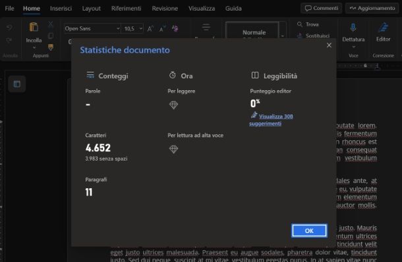This screenshot has width=402, height=262.
Task: Click OK in the statistics dialog
Action: pos(309,231)
